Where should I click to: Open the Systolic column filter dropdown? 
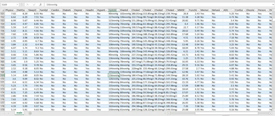click(118, 10)
